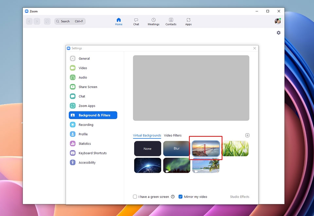Select the Blur background option
This screenshot has width=314, height=216.
[176, 149]
